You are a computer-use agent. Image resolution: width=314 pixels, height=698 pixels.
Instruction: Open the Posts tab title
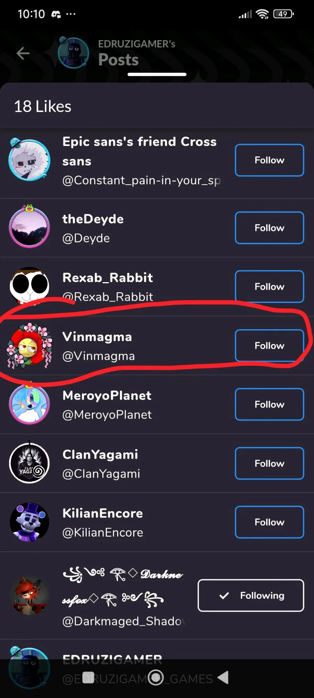click(118, 60)
